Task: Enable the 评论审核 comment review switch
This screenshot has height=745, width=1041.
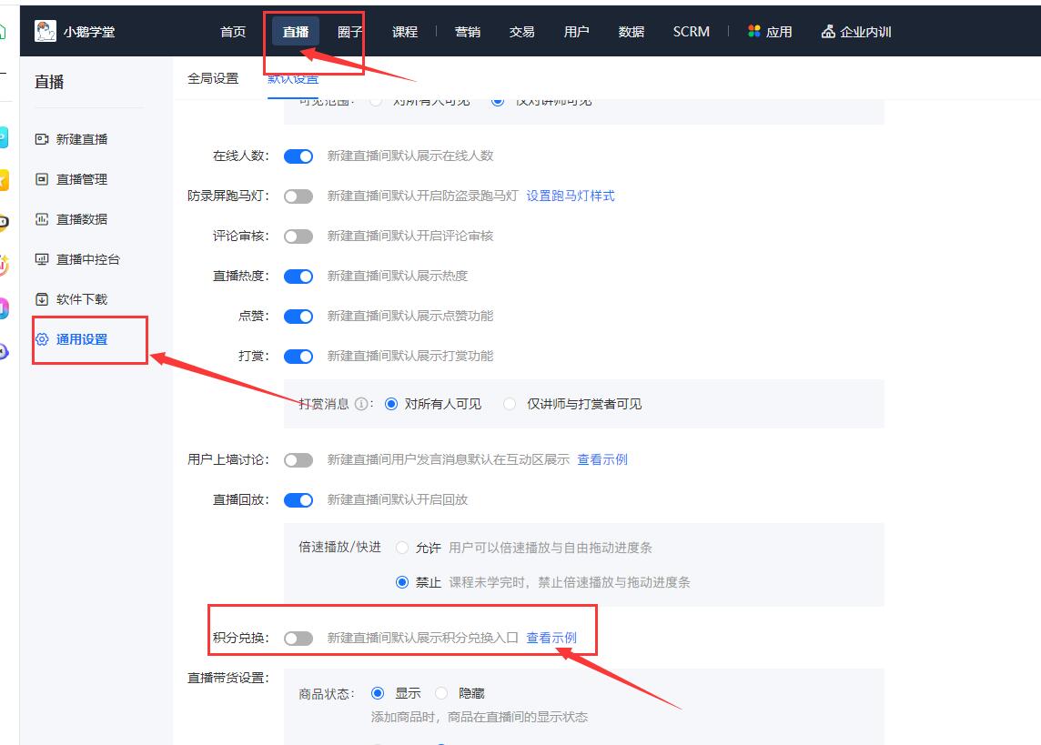Action: pos(298,236)
